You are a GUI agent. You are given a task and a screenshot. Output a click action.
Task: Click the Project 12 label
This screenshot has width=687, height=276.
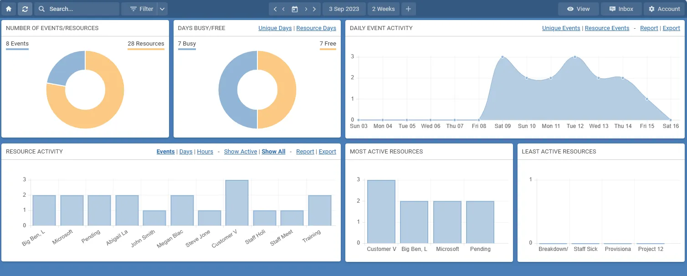[651, 249]
